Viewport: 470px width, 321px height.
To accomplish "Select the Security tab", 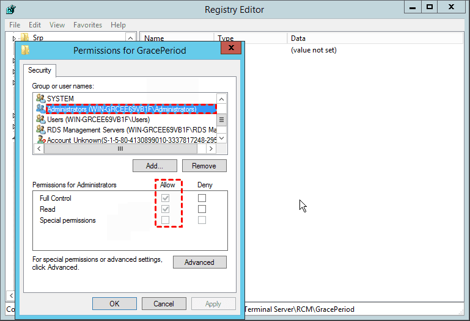I will 40,70.
